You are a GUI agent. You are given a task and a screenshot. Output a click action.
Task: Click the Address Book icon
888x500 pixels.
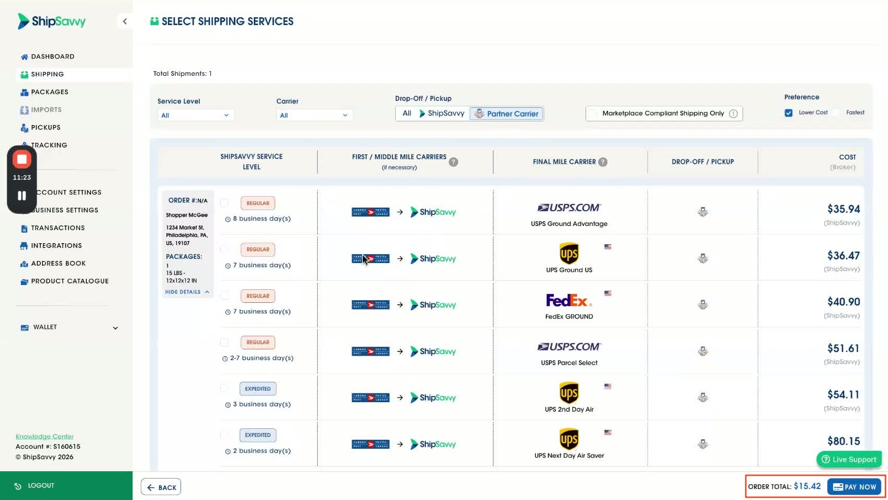coord(24,264)
